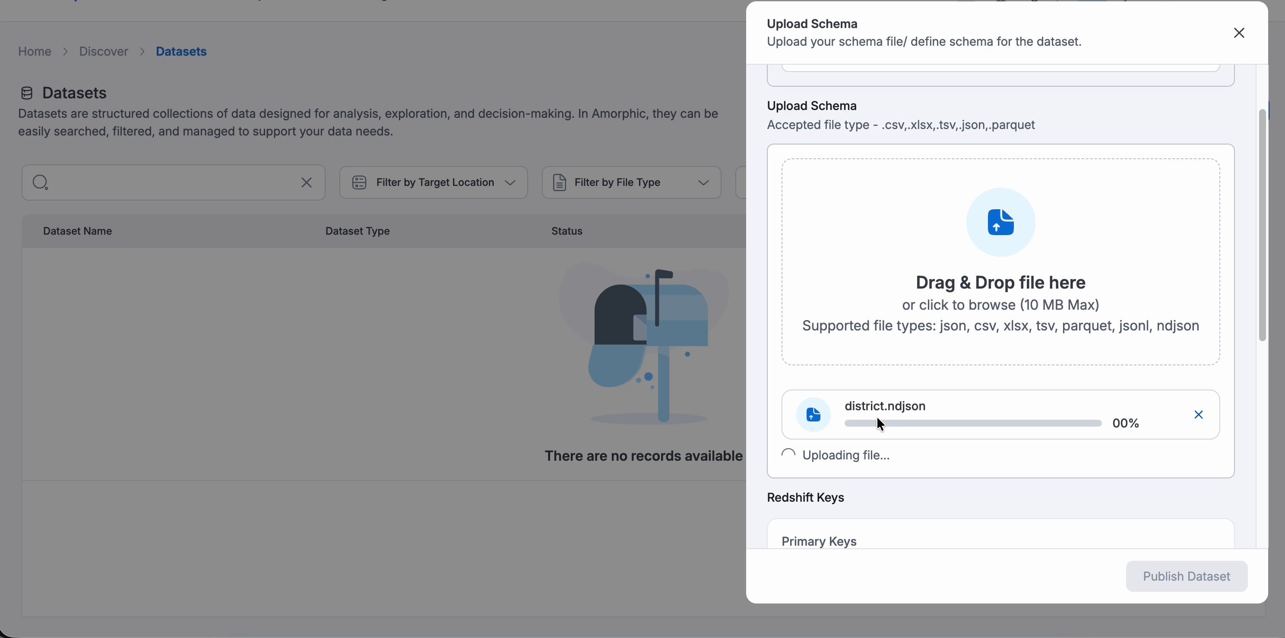Remove the district.ndjson upload

(1198, 414)
